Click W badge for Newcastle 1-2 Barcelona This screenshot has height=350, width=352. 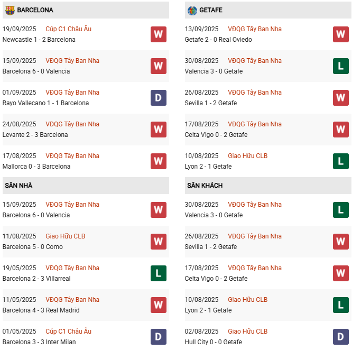pyautogui.click(x=159, y=34)
